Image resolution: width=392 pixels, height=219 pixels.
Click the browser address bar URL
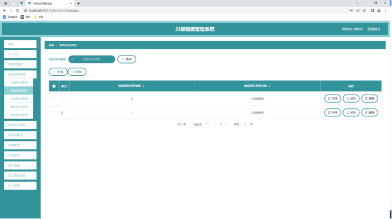(x=54, y=11)
